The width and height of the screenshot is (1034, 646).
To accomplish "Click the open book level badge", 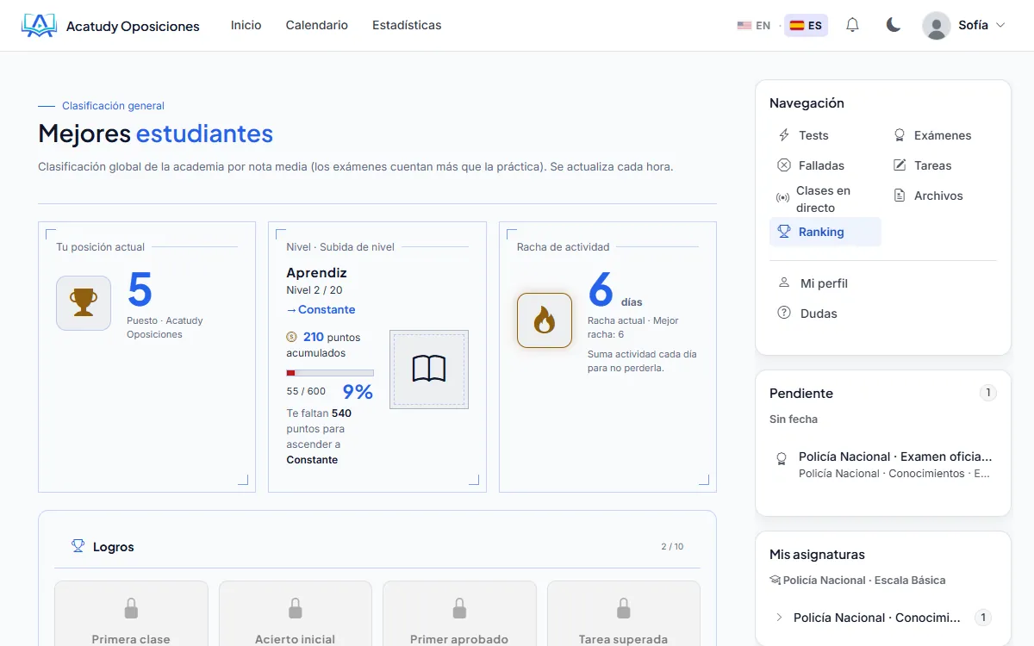I will (429, 369).
